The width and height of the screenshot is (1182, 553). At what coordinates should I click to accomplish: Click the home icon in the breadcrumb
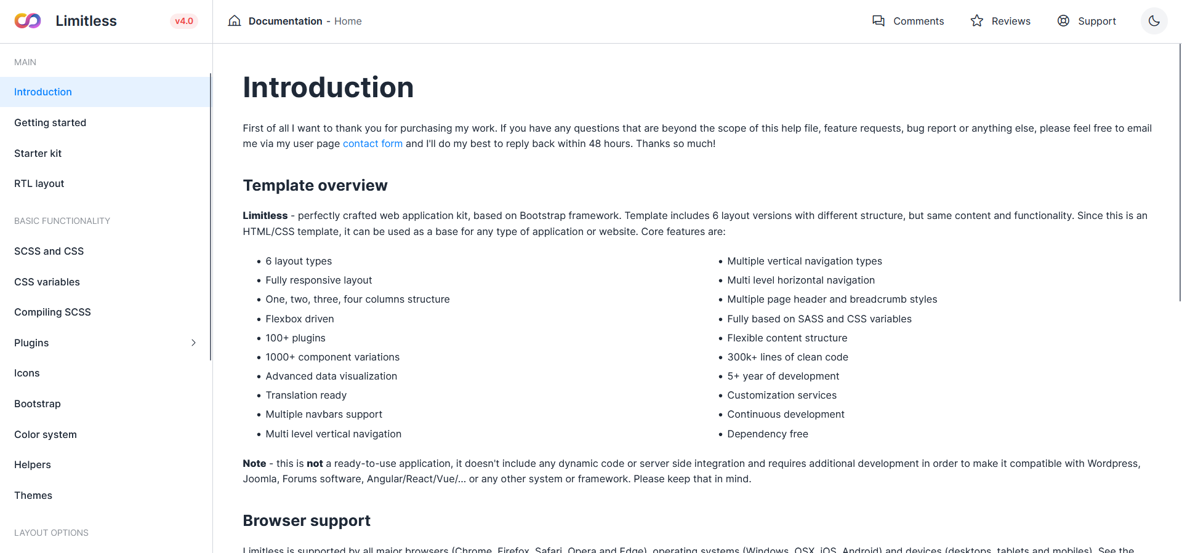pyautogui.click(x=234, y=20)
